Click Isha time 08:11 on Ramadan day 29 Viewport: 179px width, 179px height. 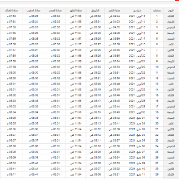point(11,175)
